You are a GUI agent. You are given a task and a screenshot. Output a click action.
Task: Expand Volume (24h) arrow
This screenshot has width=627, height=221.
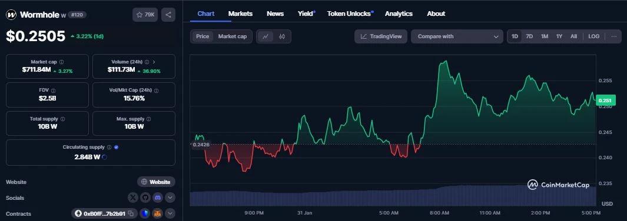154,62
